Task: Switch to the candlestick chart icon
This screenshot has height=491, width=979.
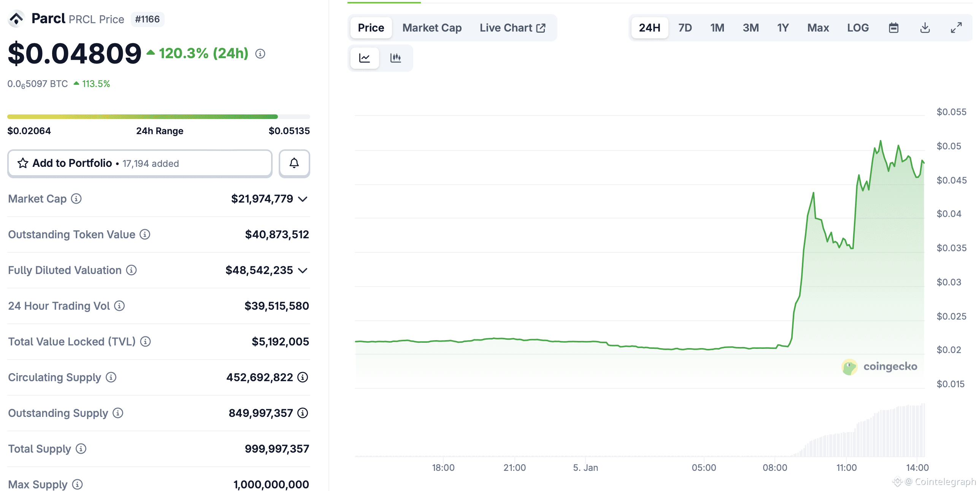Action: pos(396,58)
